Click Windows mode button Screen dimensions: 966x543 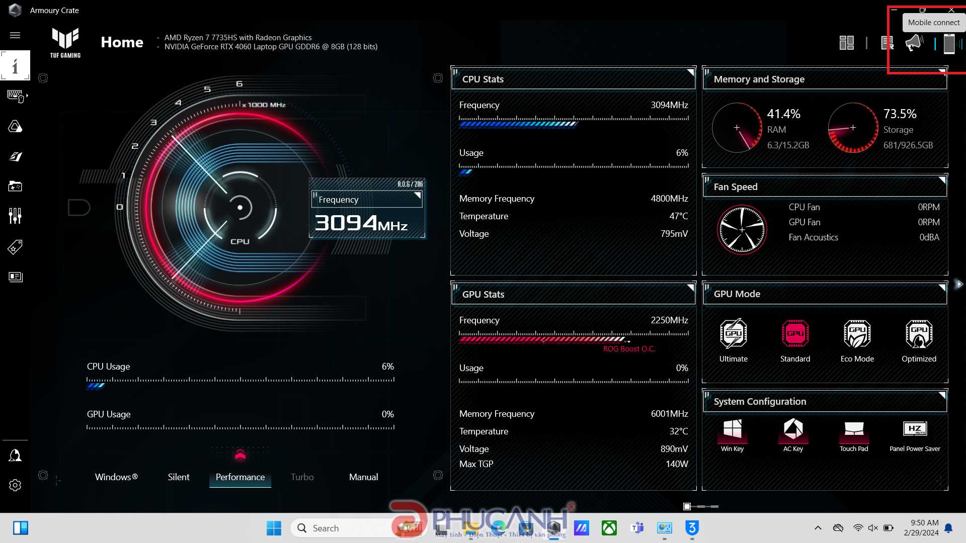pyautogui.click(x=116, y=477)
